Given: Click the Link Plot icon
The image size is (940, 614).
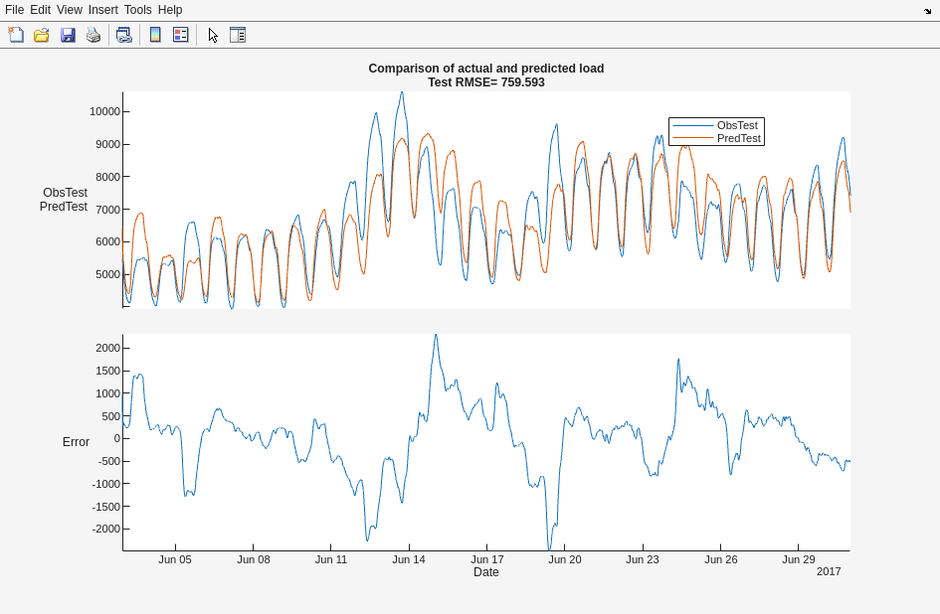Looking at the screenshot, I should coord(123,35).
